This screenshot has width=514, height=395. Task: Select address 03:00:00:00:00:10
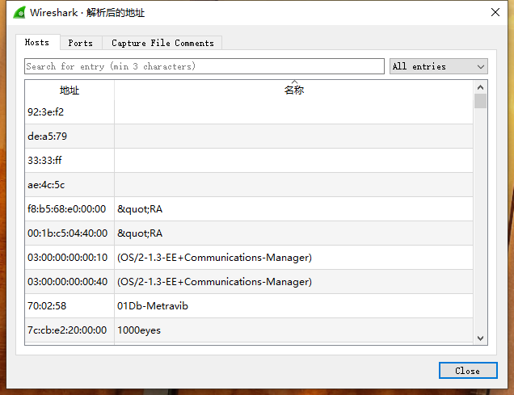(x=70, y=258)
